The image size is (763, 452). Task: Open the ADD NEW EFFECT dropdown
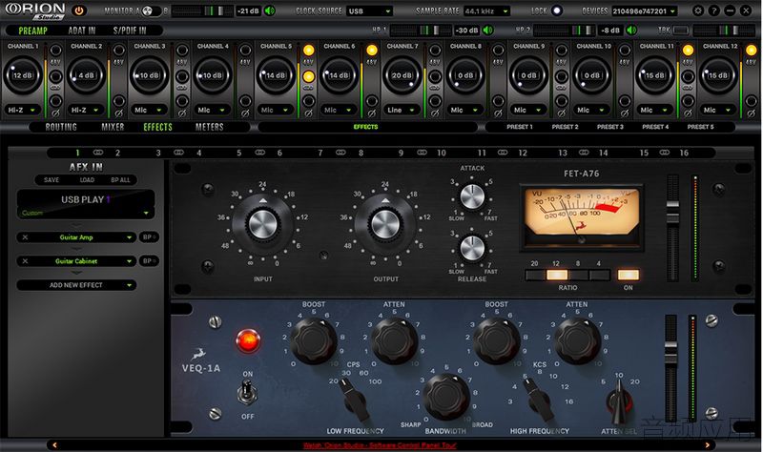(x=76, y=285)
